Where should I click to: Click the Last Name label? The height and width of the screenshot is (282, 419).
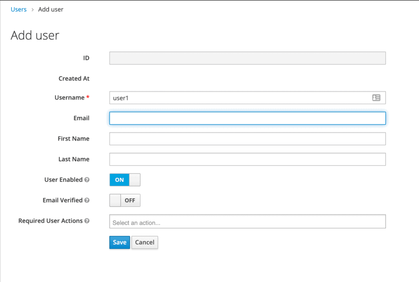[x=74, y=159]
